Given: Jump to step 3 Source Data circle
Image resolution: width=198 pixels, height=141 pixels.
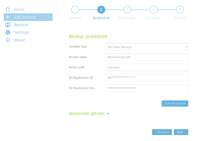Looking at the screenshot, I should [127, 10].
